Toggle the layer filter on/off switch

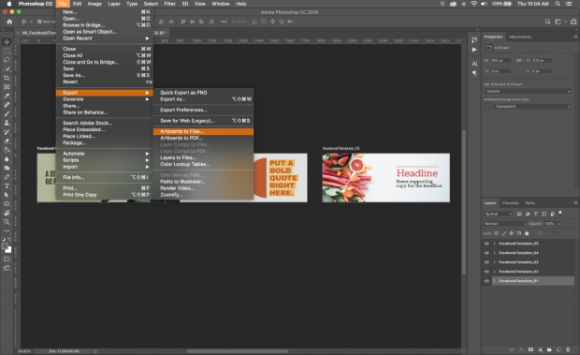pyautogui.click(x=560, y=213)
